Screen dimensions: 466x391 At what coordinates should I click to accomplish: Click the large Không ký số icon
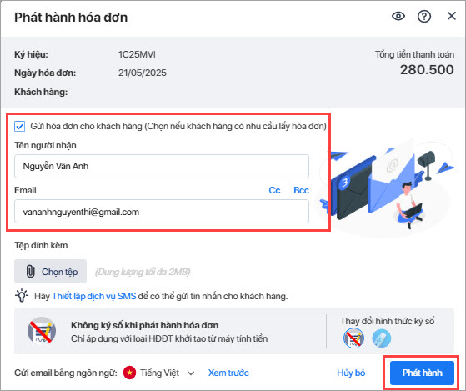coord(42,331)
